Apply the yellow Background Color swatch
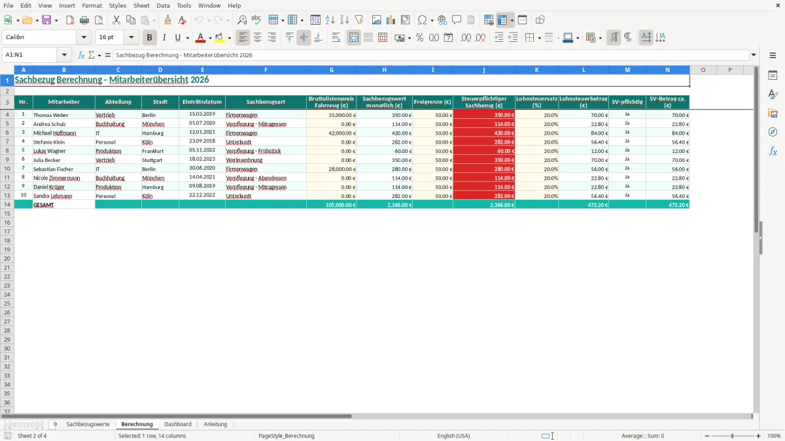 [220, 38]
